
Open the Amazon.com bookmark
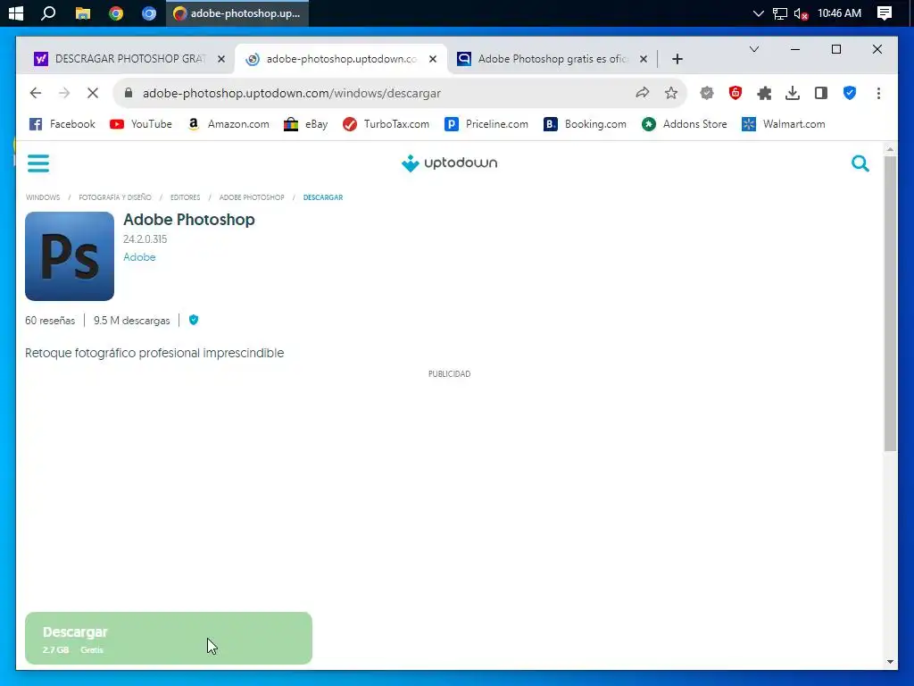(228, 124)
